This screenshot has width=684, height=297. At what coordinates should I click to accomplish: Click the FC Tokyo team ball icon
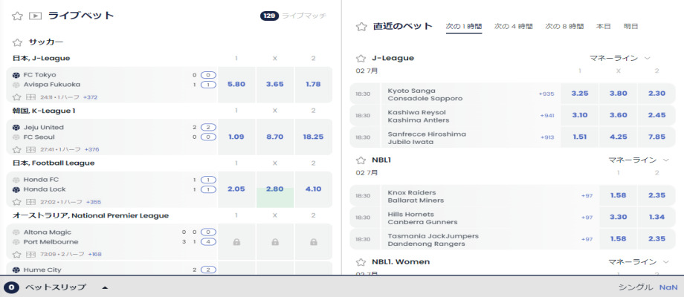pyautogui.click(x=16, y=75)
